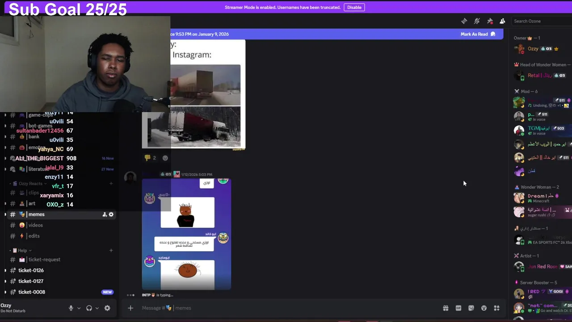Click the plus attach button in message bar
The image size is (572, 322).
click(x=130, y=308)
